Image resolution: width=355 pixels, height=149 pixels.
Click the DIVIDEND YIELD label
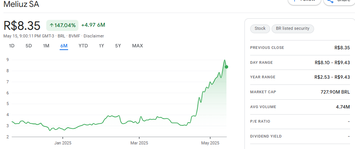(x=266, y=136)
